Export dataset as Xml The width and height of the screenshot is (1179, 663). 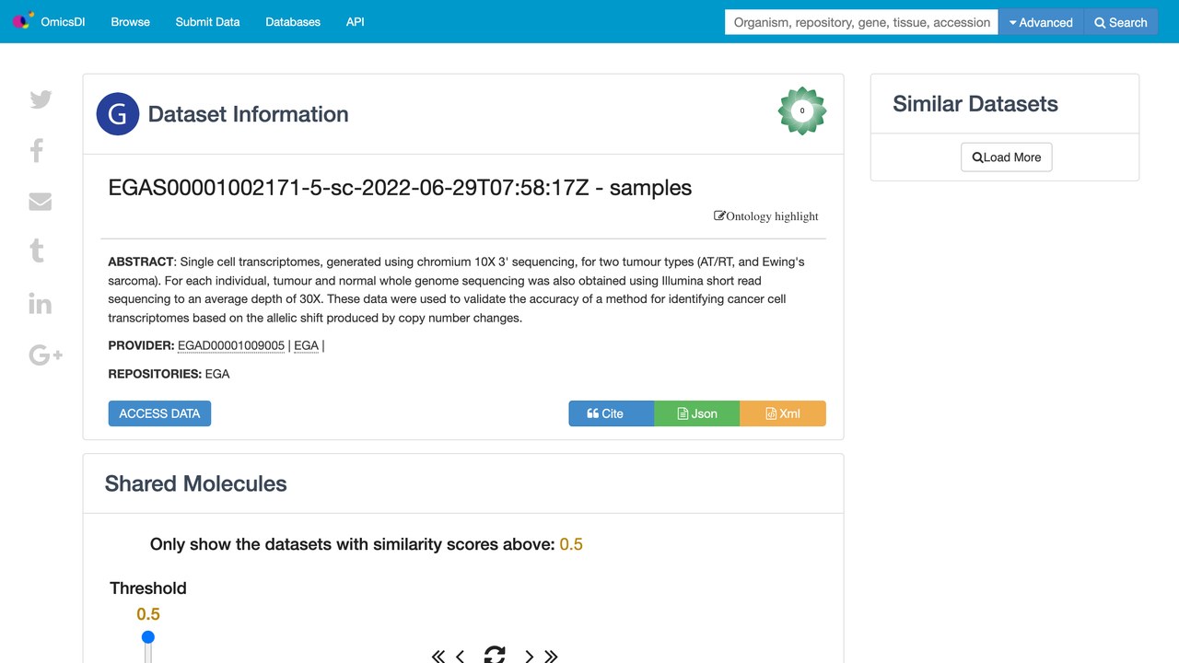[783, 413]
